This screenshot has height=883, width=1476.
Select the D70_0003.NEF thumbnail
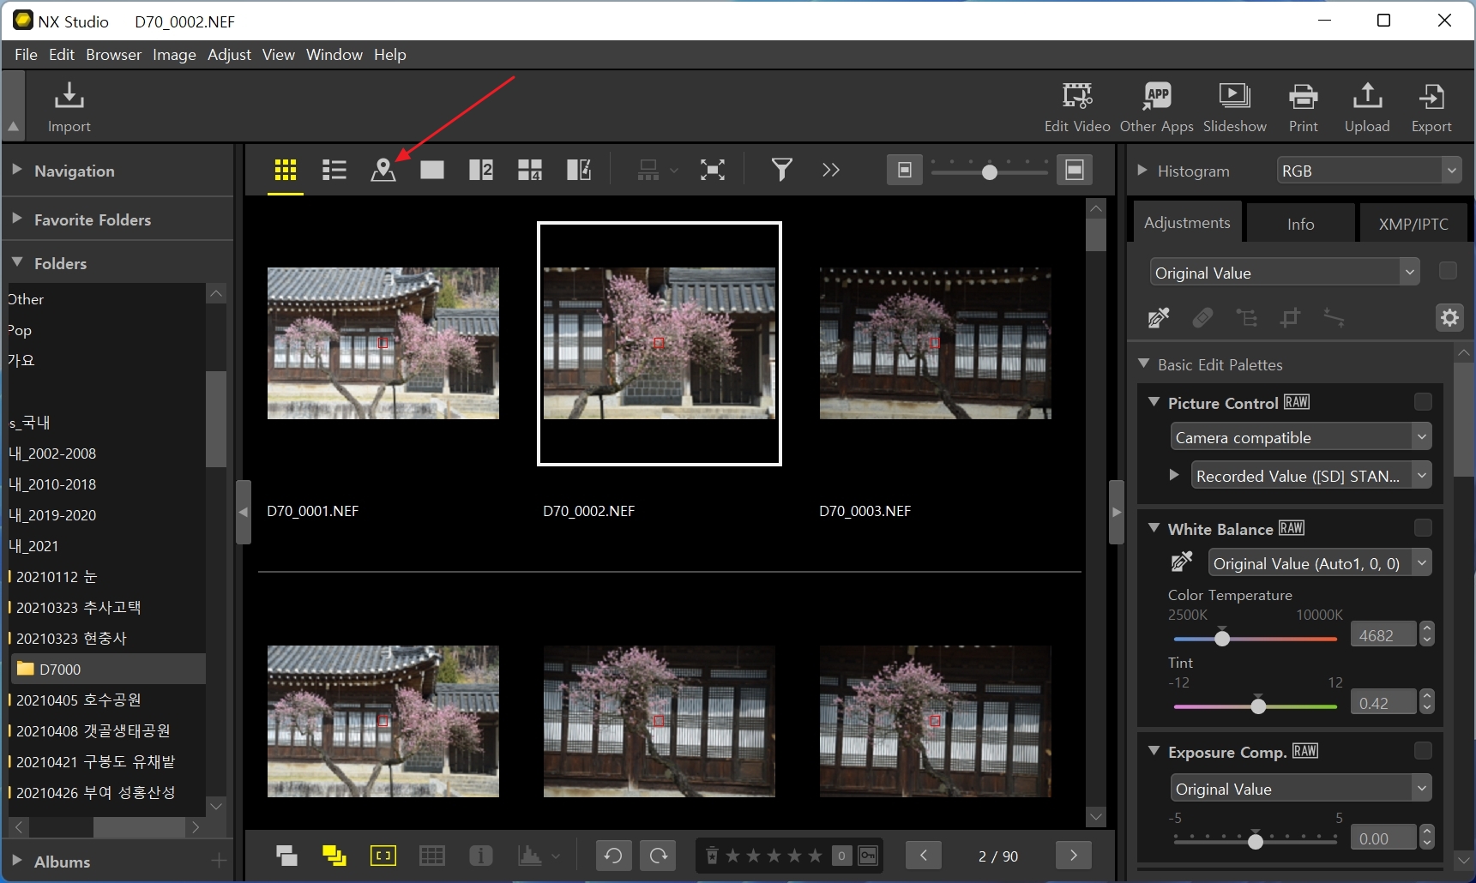coord(935,343)
